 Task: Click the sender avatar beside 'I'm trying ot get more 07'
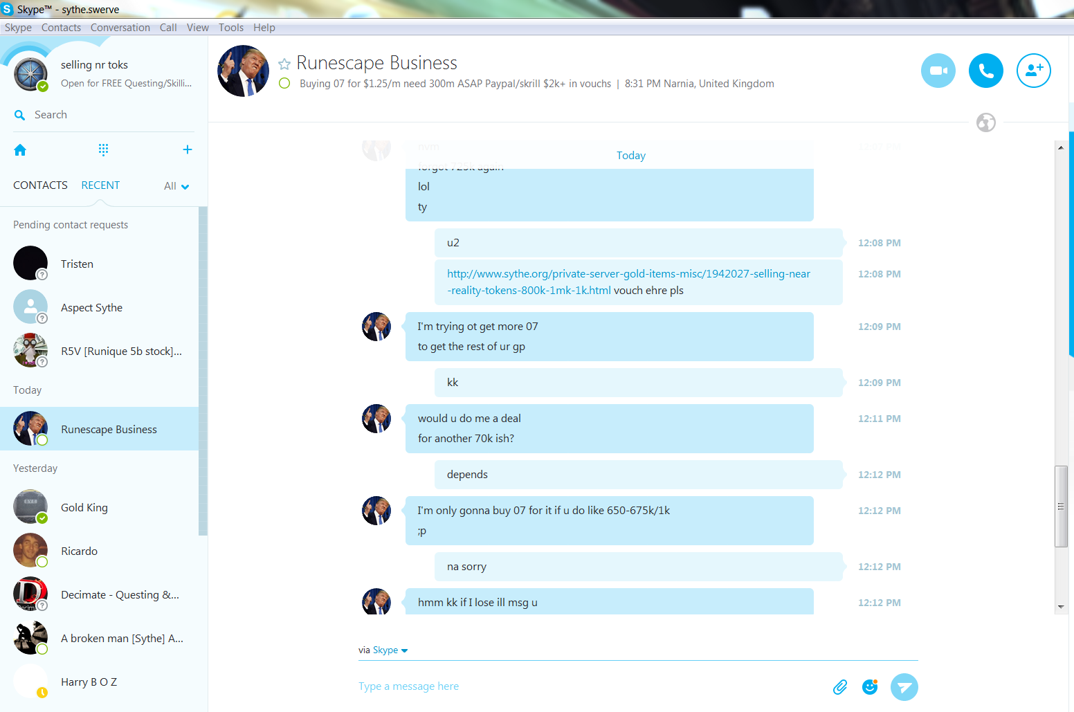(376, 327)
